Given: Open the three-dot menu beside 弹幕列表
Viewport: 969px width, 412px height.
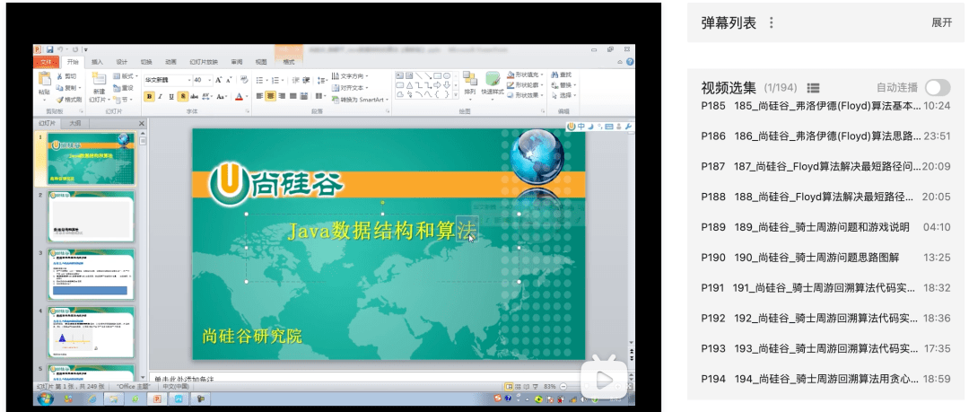Looking at the screenshot, I should pos(771,23).
